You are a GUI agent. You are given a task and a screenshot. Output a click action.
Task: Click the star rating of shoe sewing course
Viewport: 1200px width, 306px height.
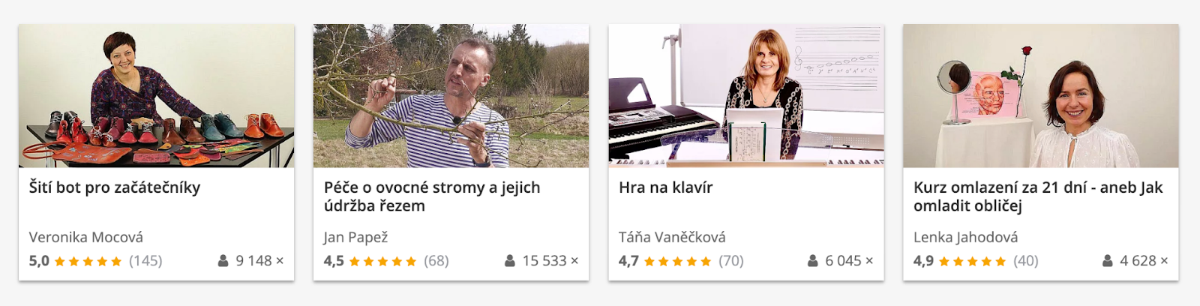pyautogui.click(x=88, y=261)
